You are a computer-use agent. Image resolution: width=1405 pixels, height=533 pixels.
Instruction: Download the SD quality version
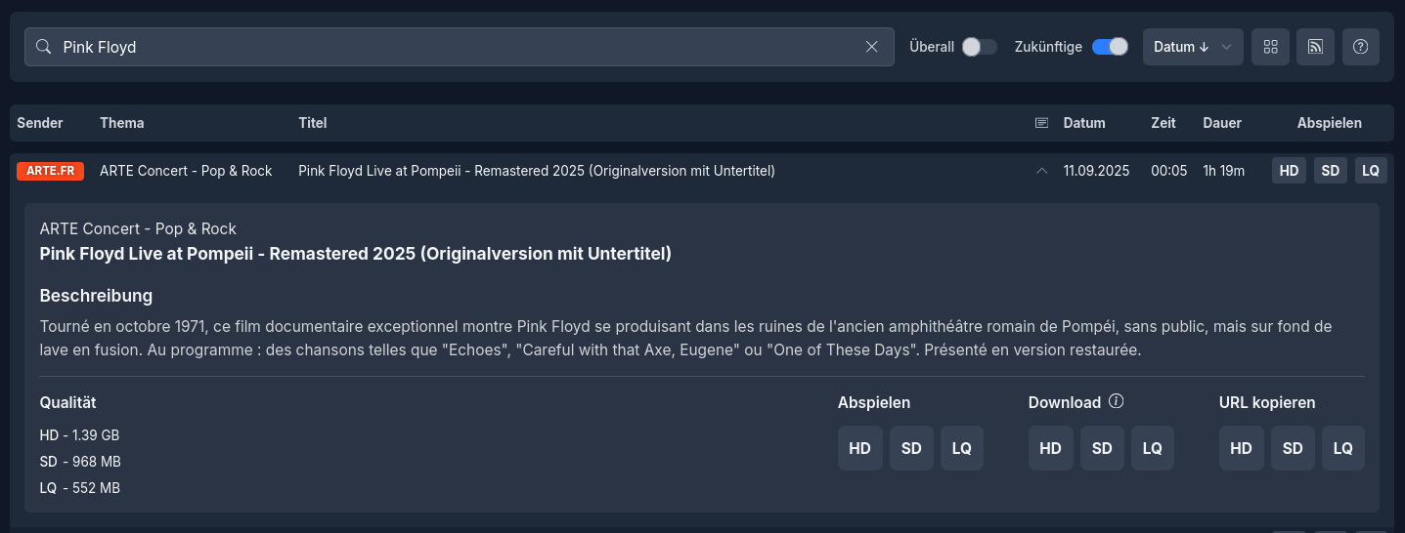point(1102,448)
